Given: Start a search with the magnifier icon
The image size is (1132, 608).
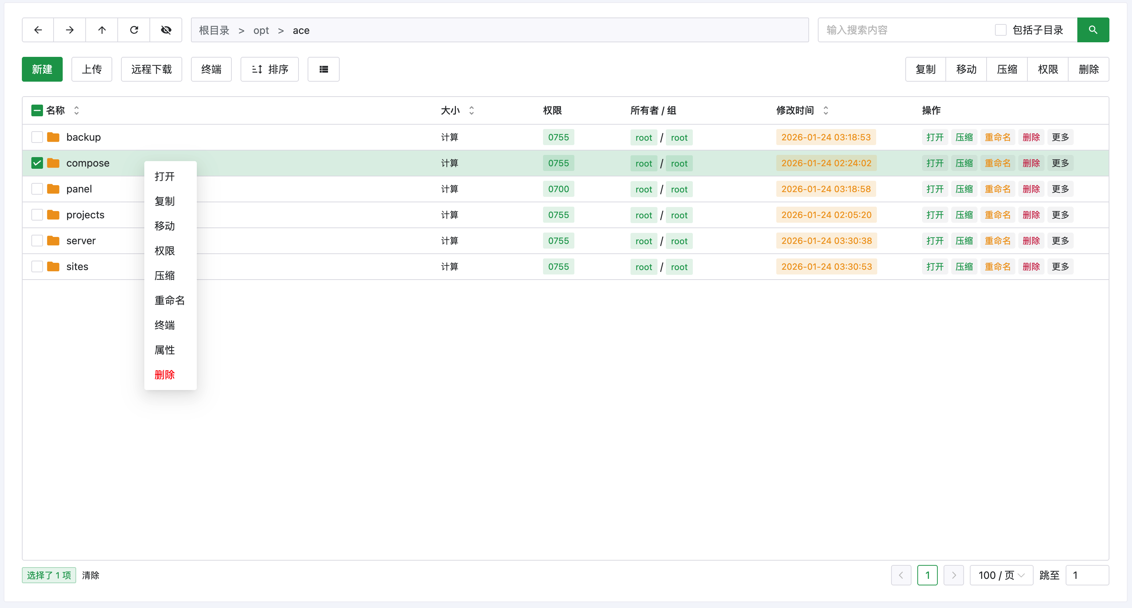Looking at the screenshot, I should 1093,30.
